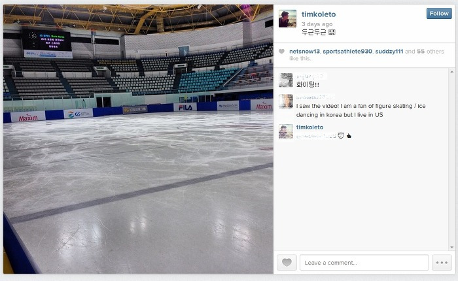This screenshot has height=281, width=458.
Task: Open suddzy111's profile from the likes
Action: (x=389, y=52)
